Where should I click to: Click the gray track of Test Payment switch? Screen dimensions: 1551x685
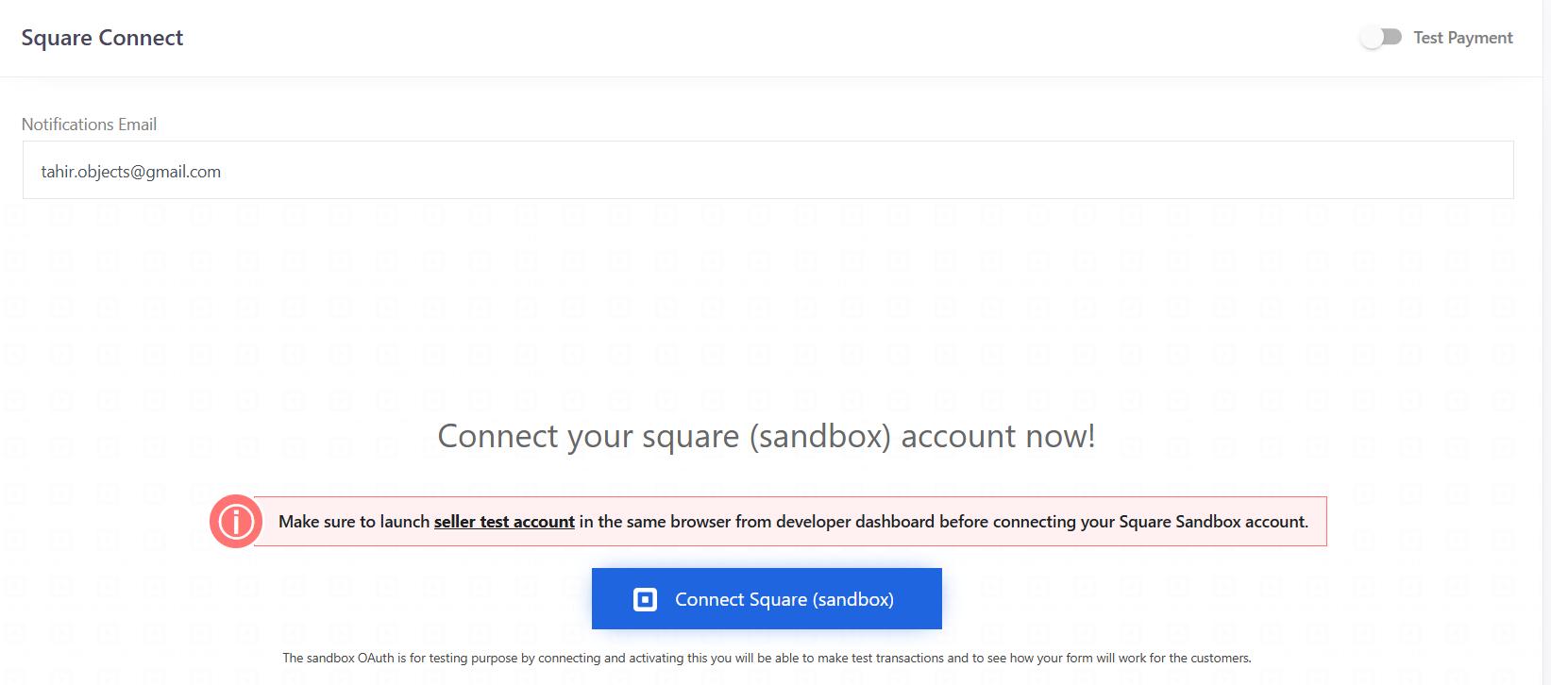point(1393,37)
